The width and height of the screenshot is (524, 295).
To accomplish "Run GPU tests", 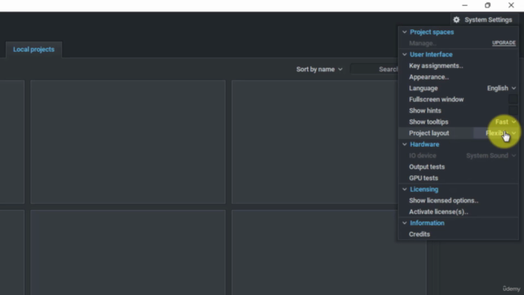I will pos(423,179).
